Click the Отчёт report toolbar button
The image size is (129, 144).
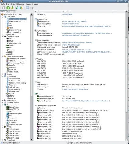click(x=30, y=8)
